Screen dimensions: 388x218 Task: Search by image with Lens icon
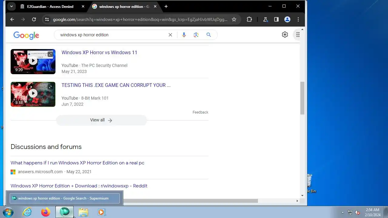click(x=196, y=35)
